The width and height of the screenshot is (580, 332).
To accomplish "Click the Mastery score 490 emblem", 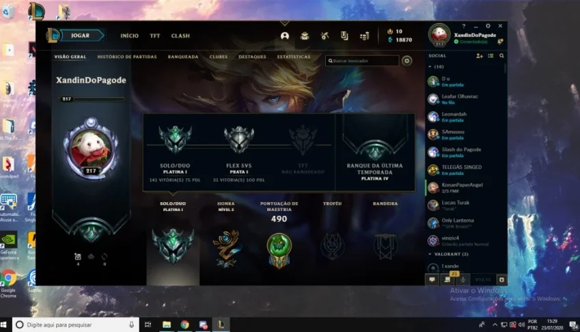I will (x=279, y=249).
